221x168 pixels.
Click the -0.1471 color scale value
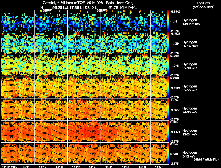click(175, 132)
